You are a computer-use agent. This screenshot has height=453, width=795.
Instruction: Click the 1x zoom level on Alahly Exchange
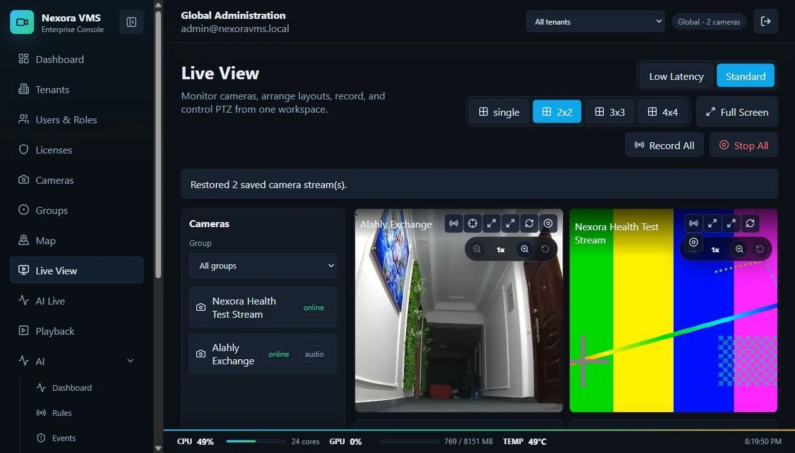(x=501, y=249)
